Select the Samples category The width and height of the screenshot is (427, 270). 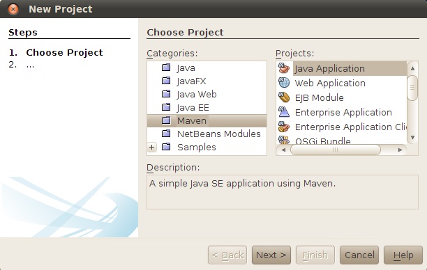pos(196,148)
